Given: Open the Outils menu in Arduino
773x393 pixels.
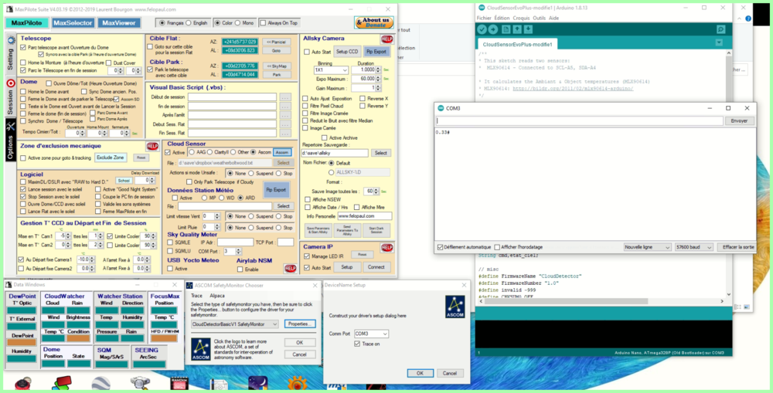Looking at the screenshot, I should point(539,18).
